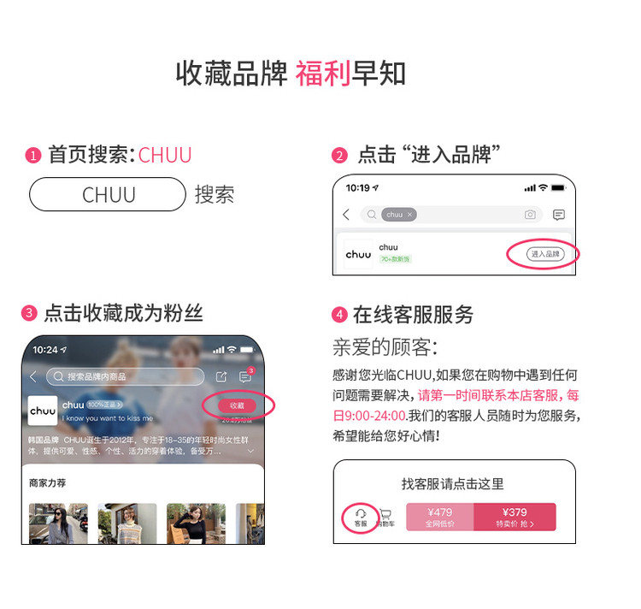
Task: Open first 商家力荐 product thumbnail
Action: (x=58, y=523)
